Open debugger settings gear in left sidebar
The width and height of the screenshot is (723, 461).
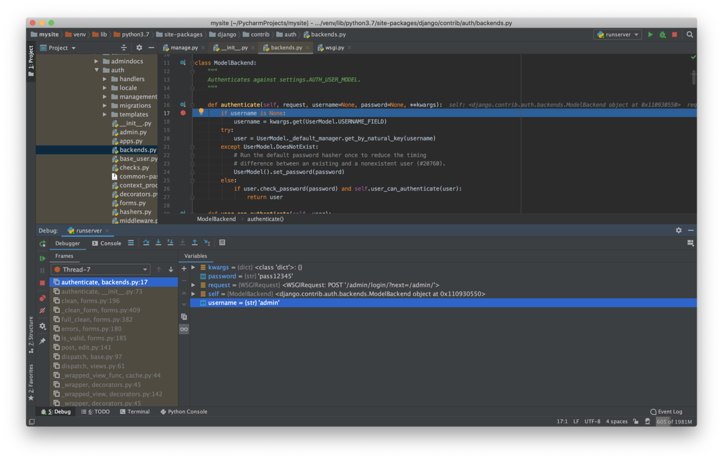(42, 326)
